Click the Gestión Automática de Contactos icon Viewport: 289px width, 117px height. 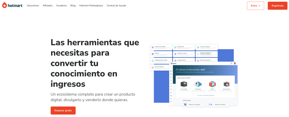(198, 54)
